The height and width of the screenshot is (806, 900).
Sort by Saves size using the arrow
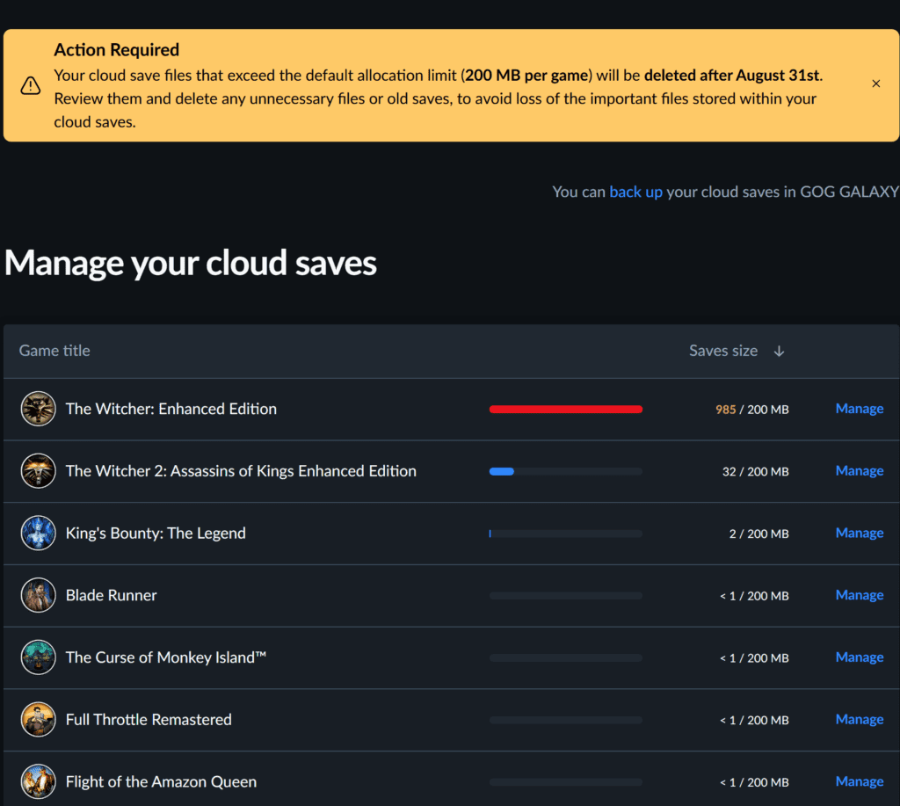click(779, 351)
